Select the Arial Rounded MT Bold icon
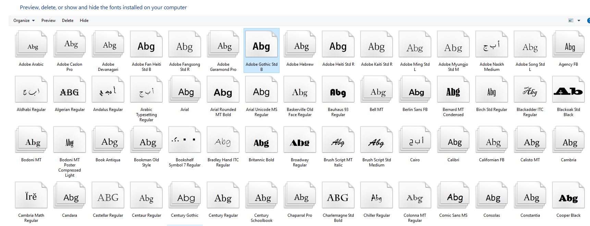 coord(223,90)
